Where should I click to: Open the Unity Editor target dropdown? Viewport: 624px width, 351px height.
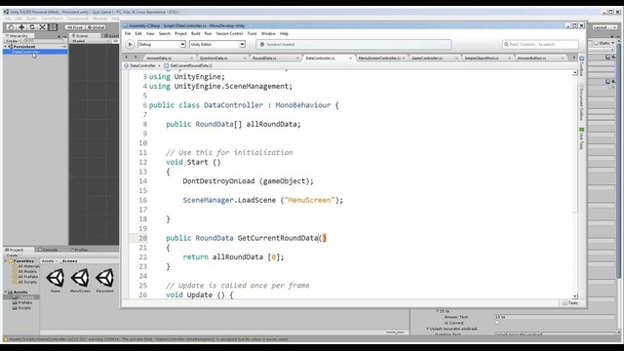(216, 45)
